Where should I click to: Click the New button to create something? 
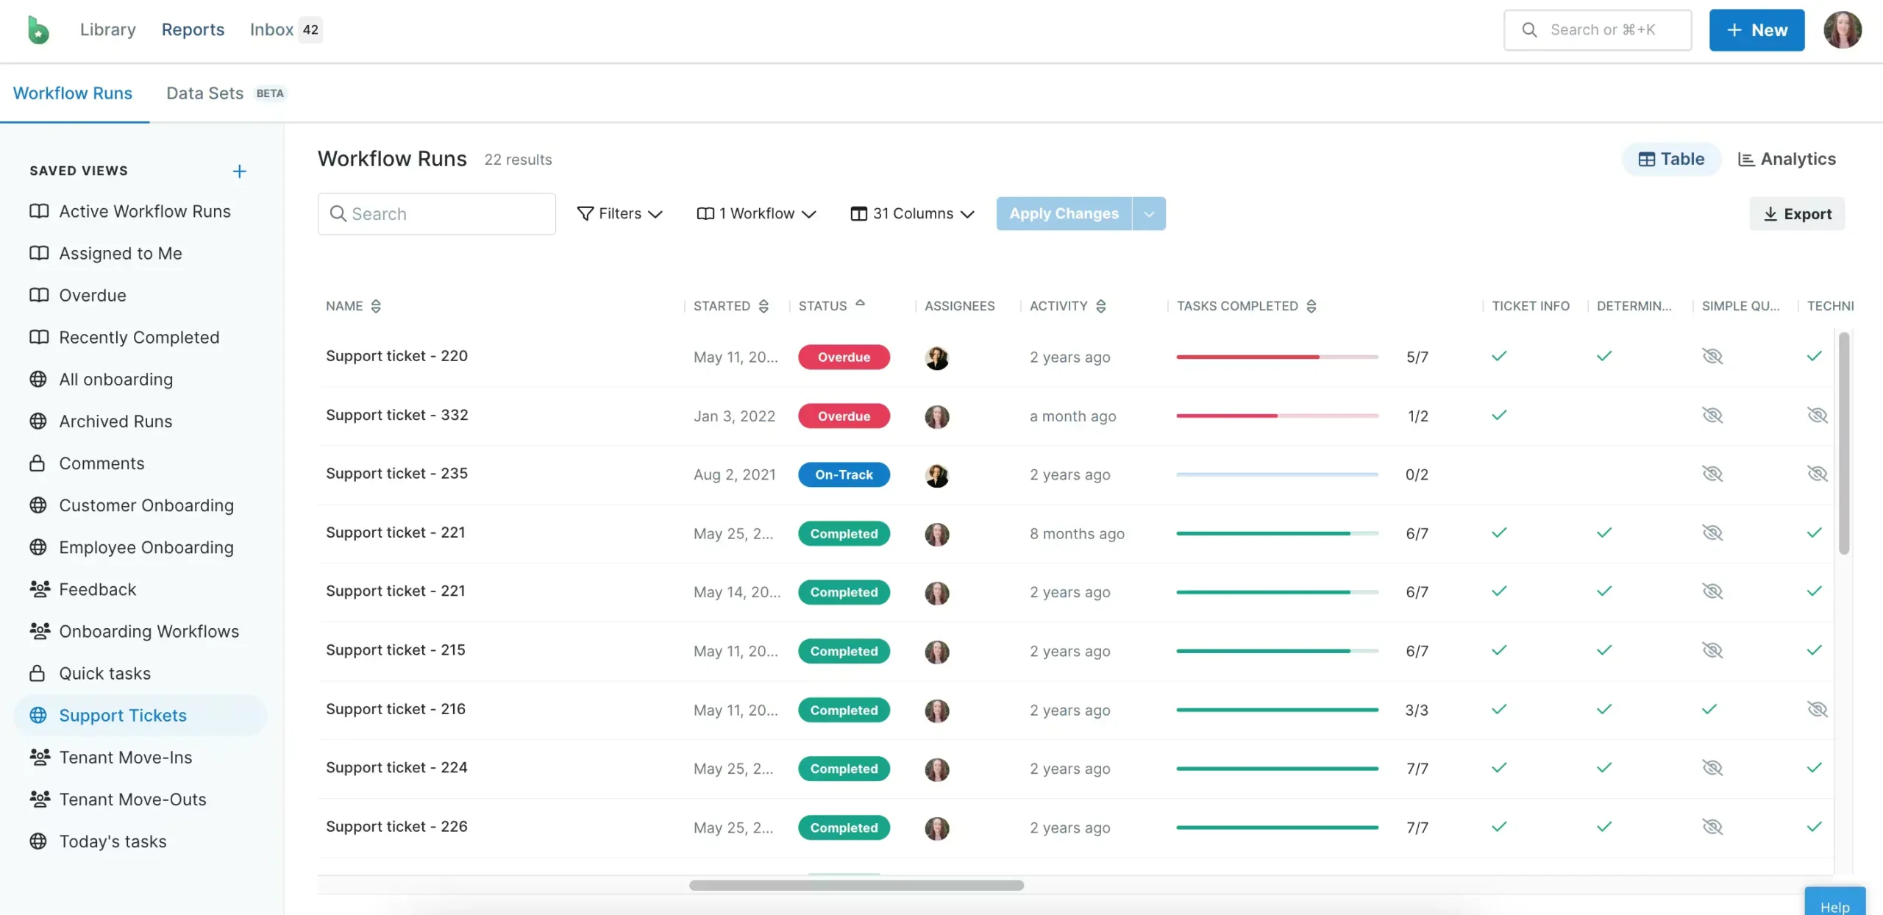[x=1756, y=29]
